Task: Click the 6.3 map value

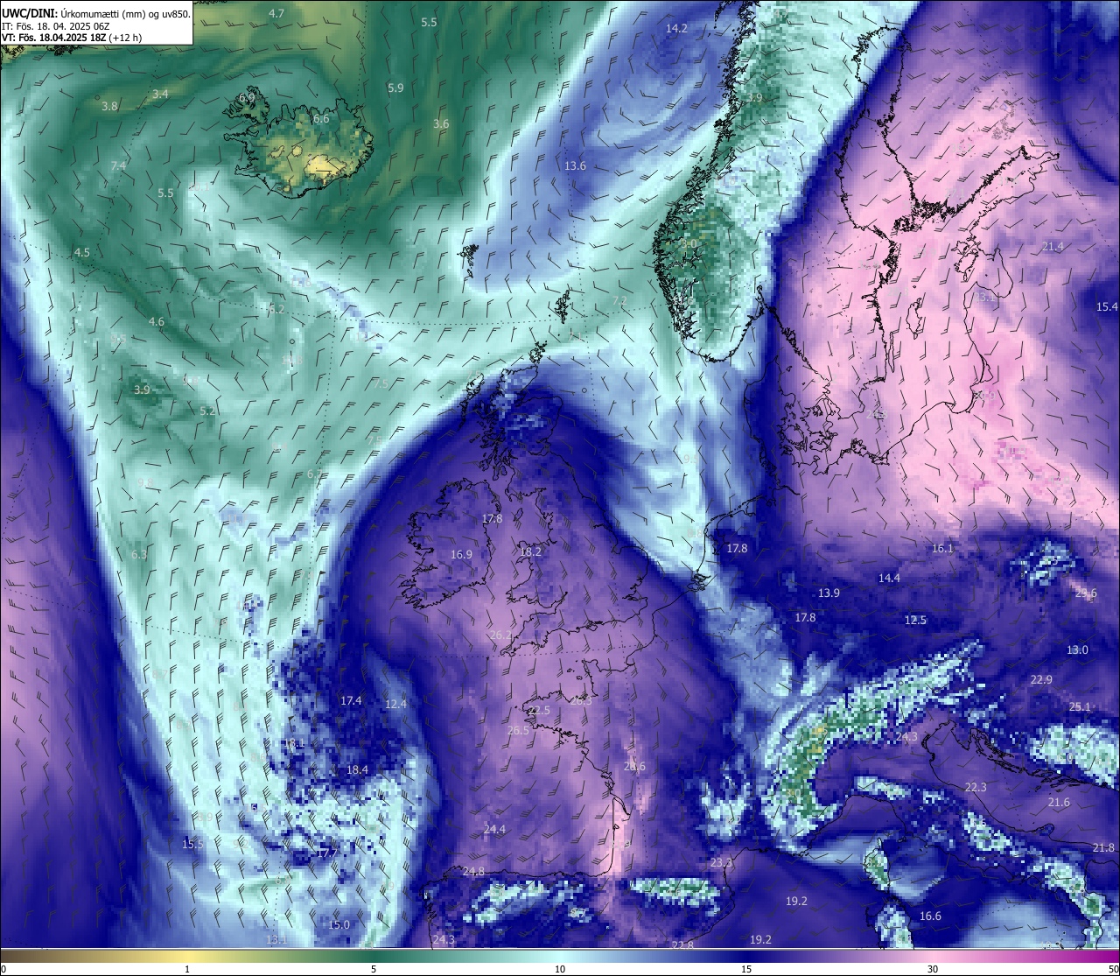Action: pos(139,554)
